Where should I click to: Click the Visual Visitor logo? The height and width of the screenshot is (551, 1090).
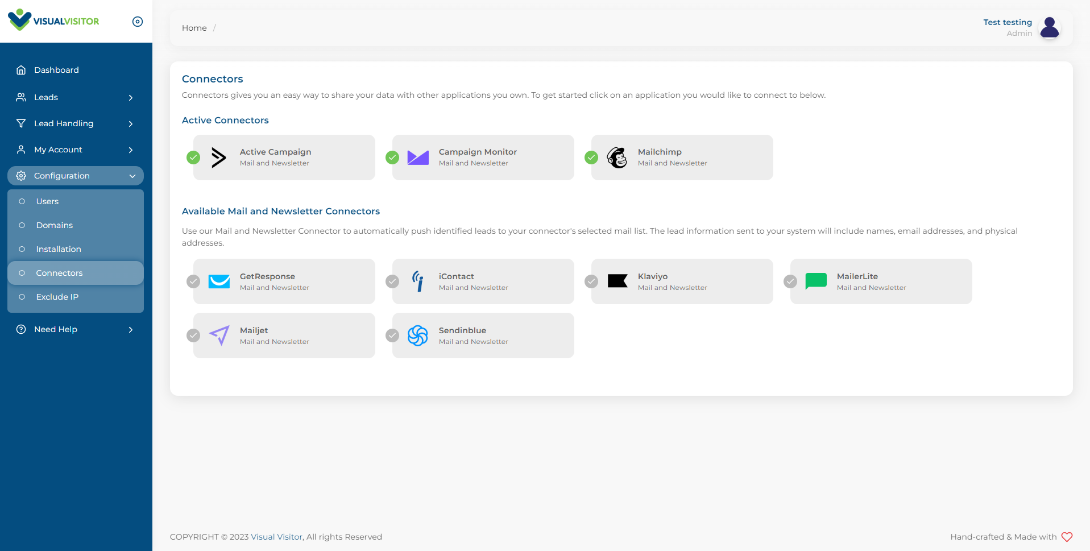(53, 20)
